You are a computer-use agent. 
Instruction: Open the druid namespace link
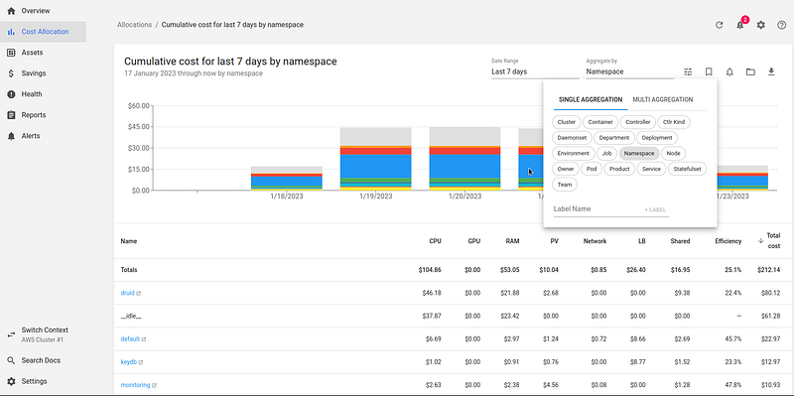tap(128, 293)
